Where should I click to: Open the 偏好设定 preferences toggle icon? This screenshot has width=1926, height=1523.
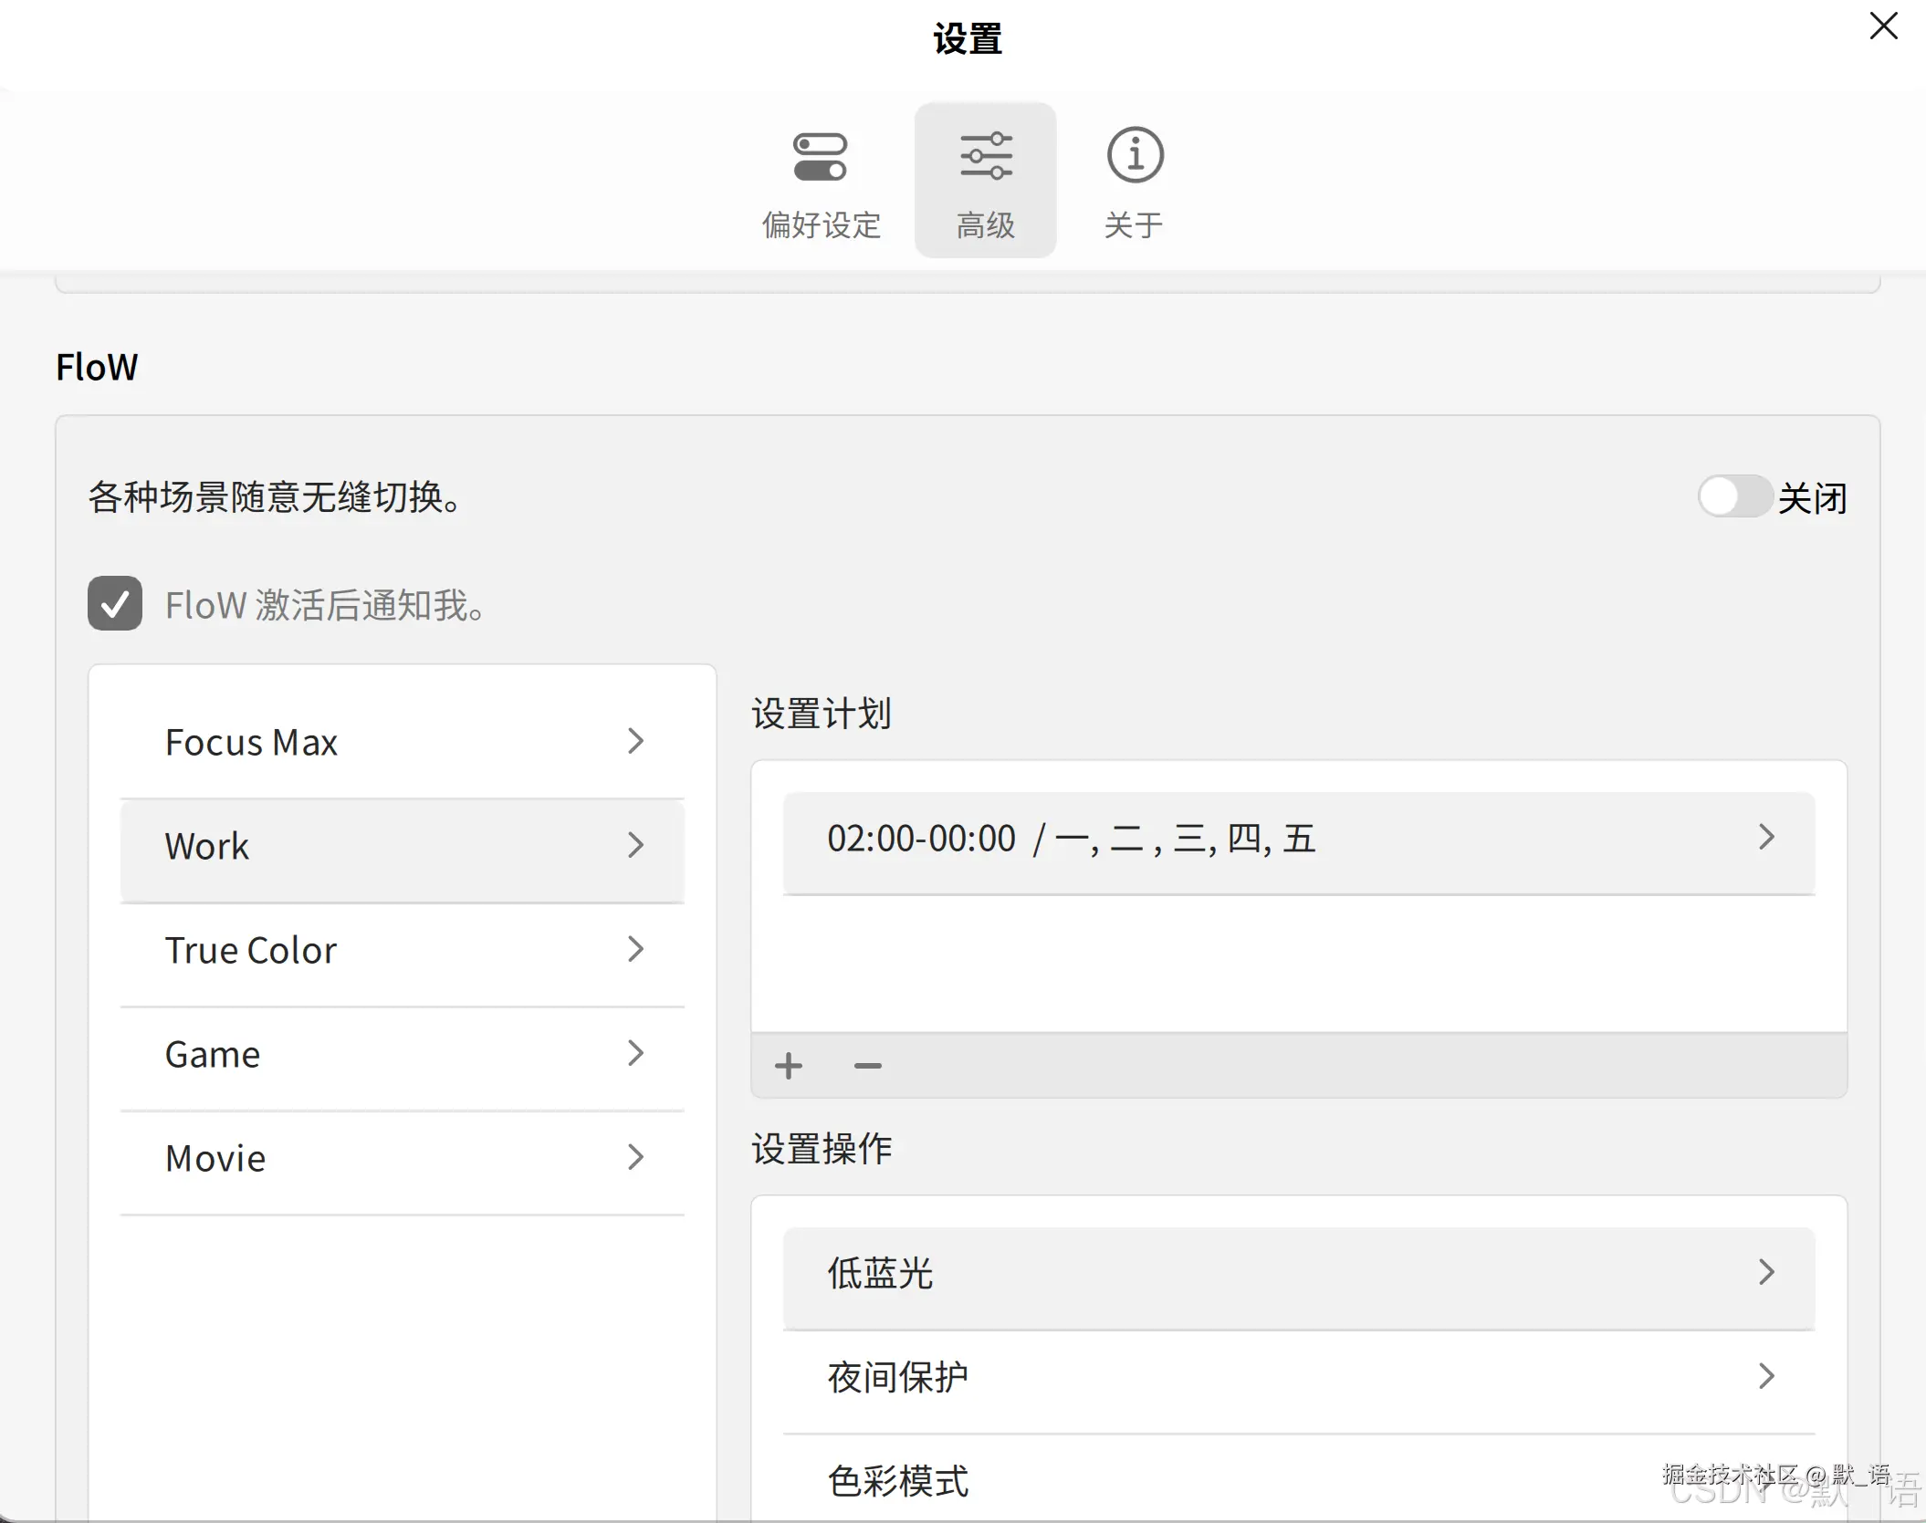[820, 157]
